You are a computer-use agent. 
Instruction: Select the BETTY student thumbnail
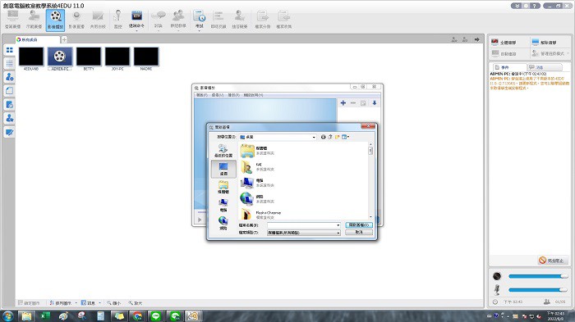click(x=89, y=58)
